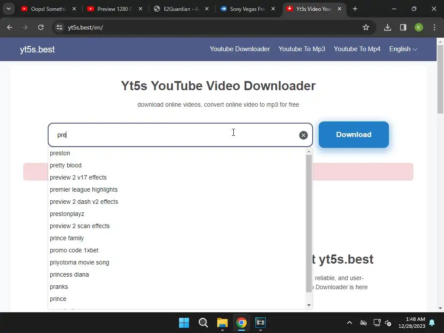Click the Chrome taskbar icon
Screen dimensions: 444x333
pos(242,323)
